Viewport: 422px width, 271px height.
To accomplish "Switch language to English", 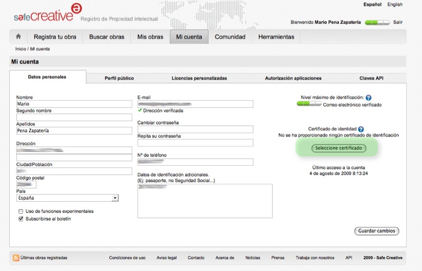I will [395, 4].
